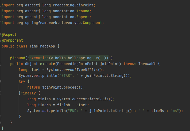Click the public keyword before class
The image size is (190, 131).
(8, 46)
